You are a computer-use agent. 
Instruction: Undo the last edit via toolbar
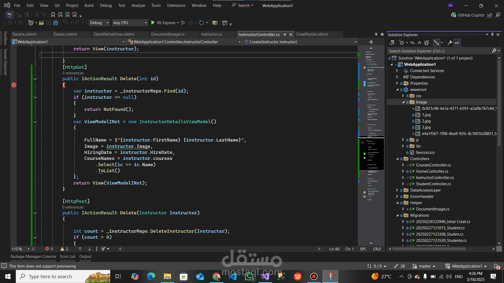(65, 23)
